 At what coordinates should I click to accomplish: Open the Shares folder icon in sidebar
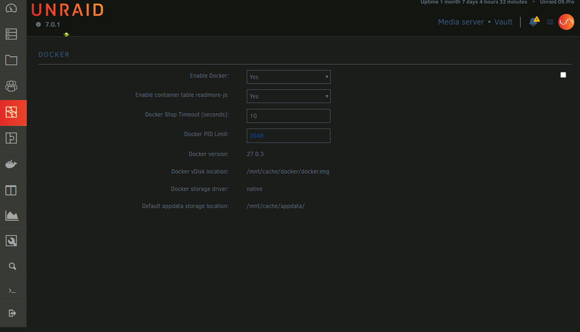(11, 60)
